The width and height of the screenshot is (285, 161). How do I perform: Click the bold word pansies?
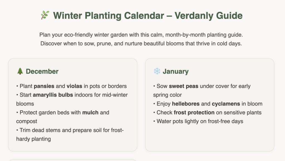[x=44, y=86]
